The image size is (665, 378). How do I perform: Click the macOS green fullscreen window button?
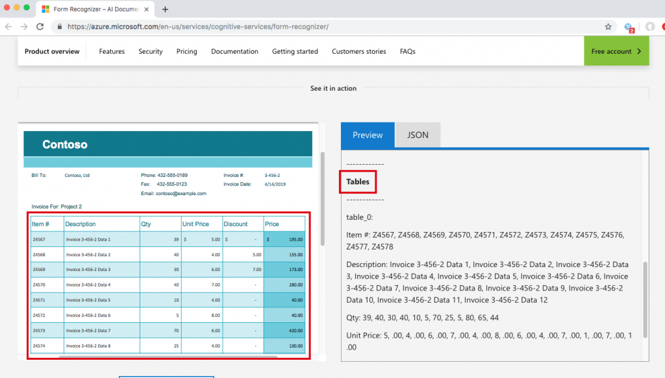pyautogui.click(x=27, y=8)
